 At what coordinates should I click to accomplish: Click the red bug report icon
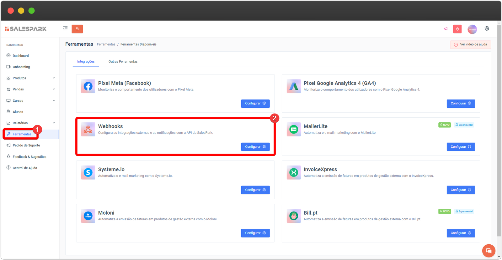(x=457, y=29)
